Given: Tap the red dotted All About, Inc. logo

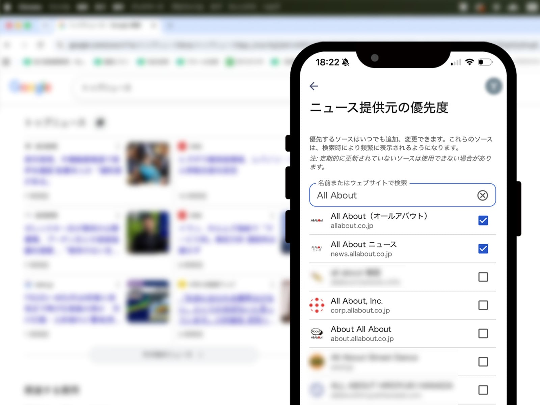Looking at the screenshot, I should pyautogui.click(x=317, y=305).
